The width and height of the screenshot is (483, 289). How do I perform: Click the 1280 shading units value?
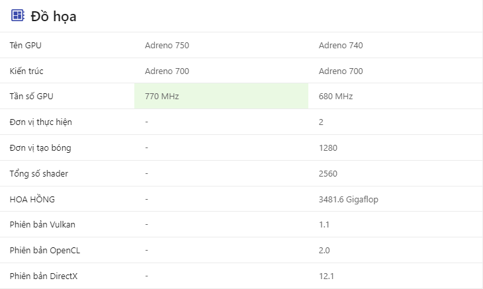(328, 147)
